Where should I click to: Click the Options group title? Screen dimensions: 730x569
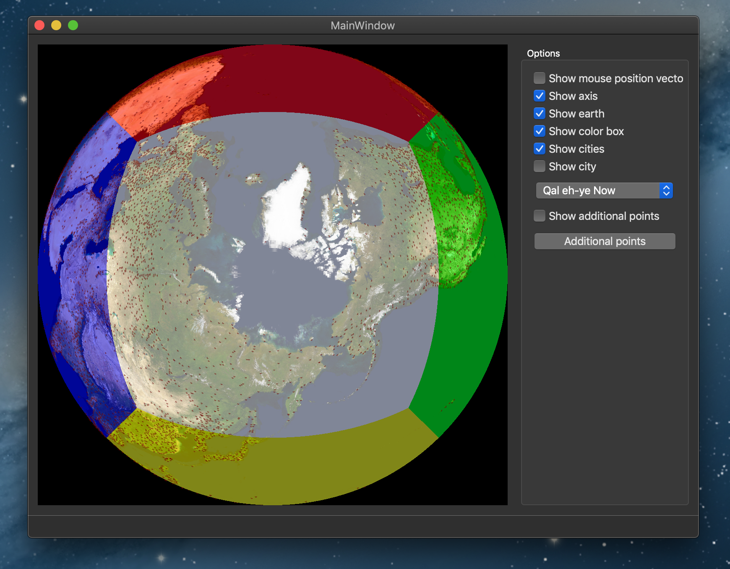click(x=543, y=53)
